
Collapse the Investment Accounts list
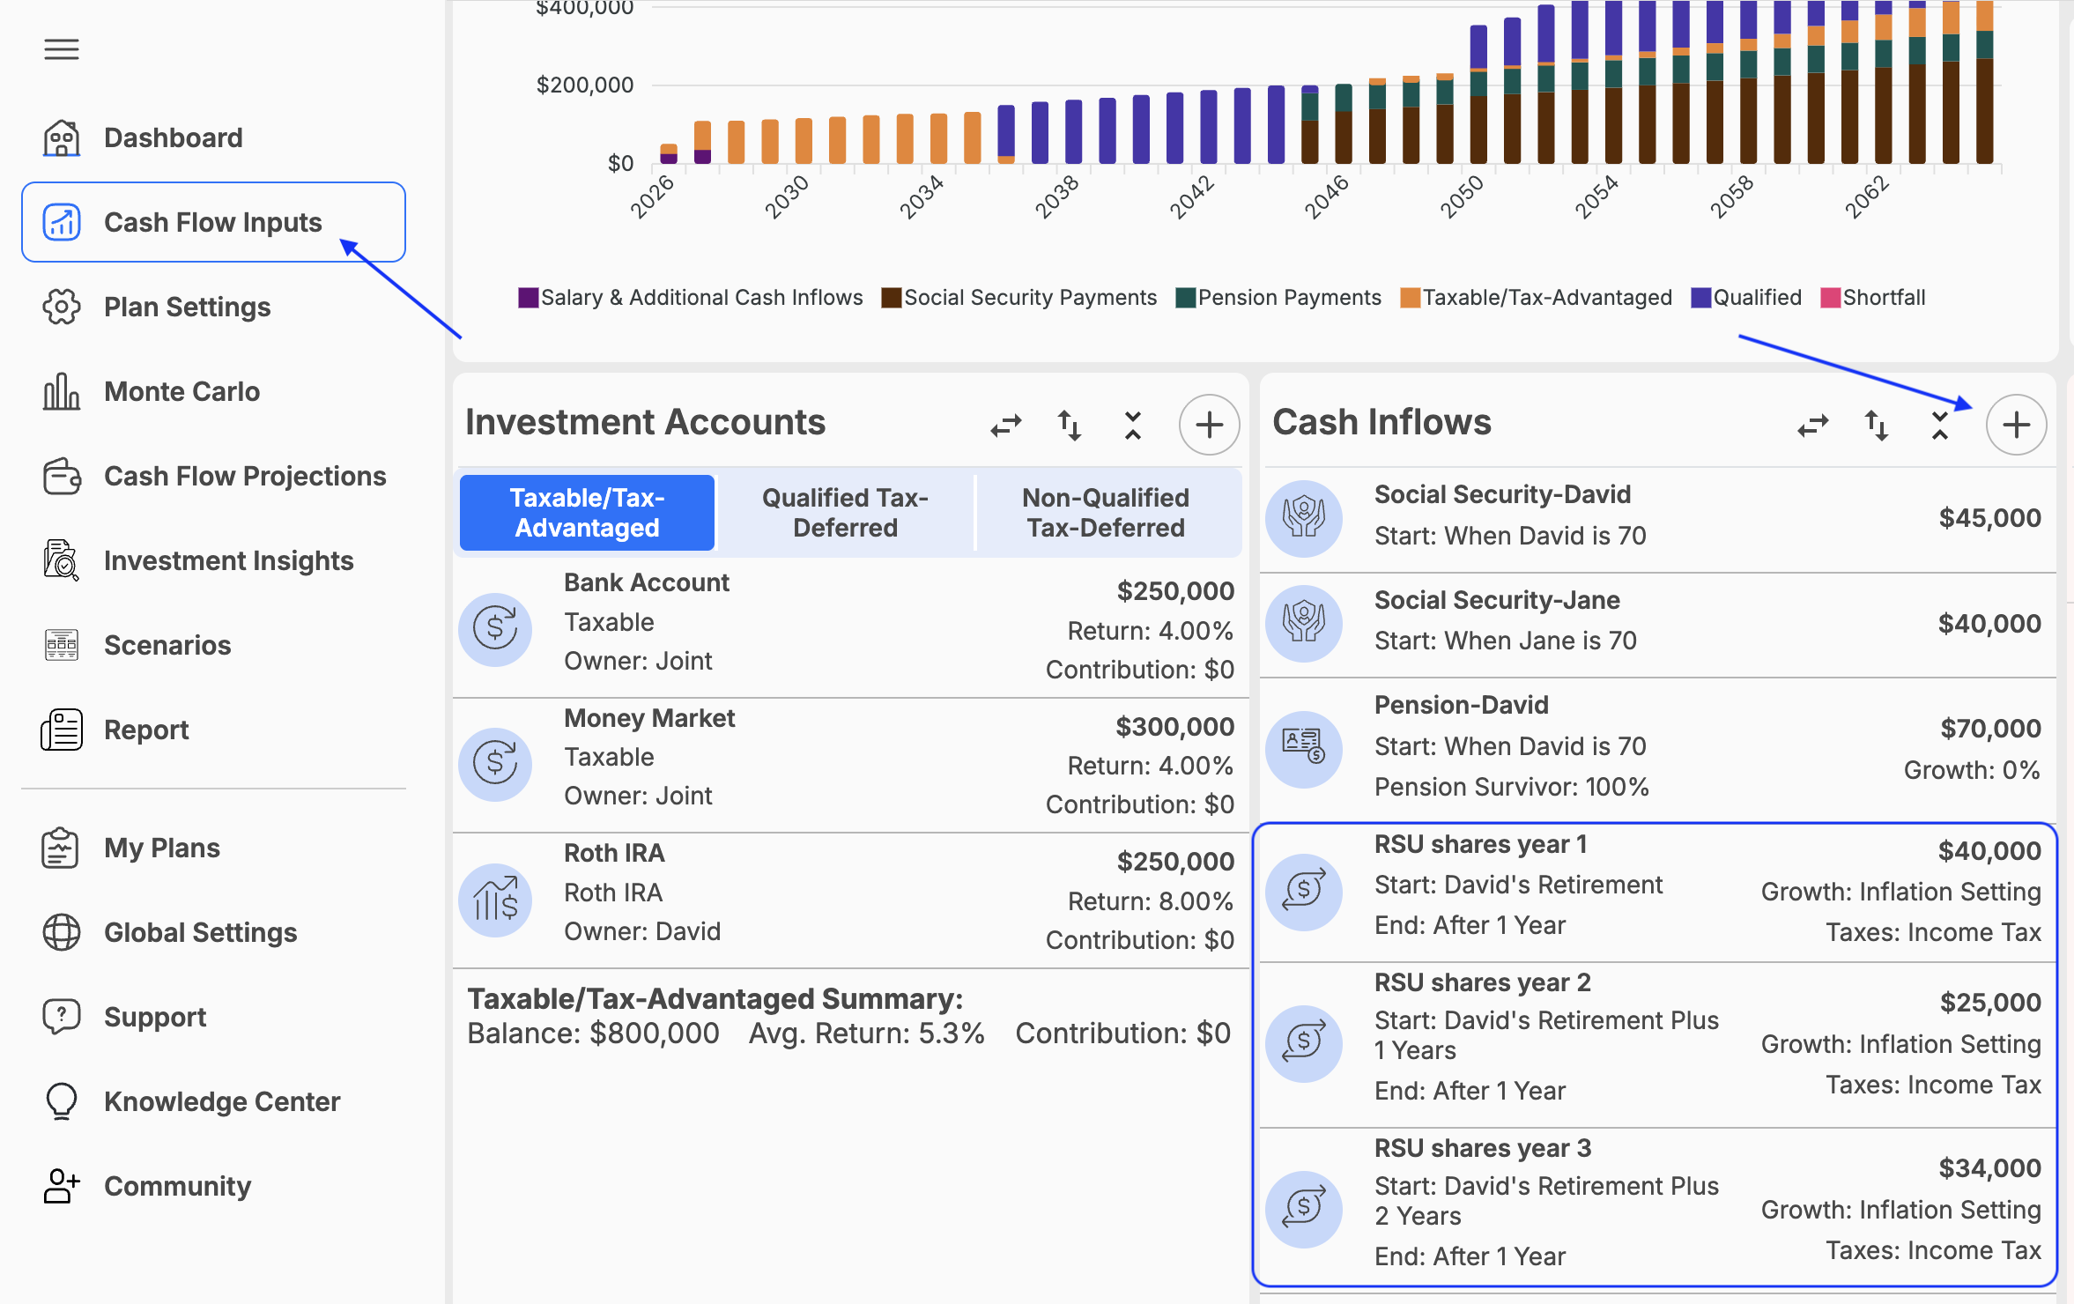[x=1133, y=426]
